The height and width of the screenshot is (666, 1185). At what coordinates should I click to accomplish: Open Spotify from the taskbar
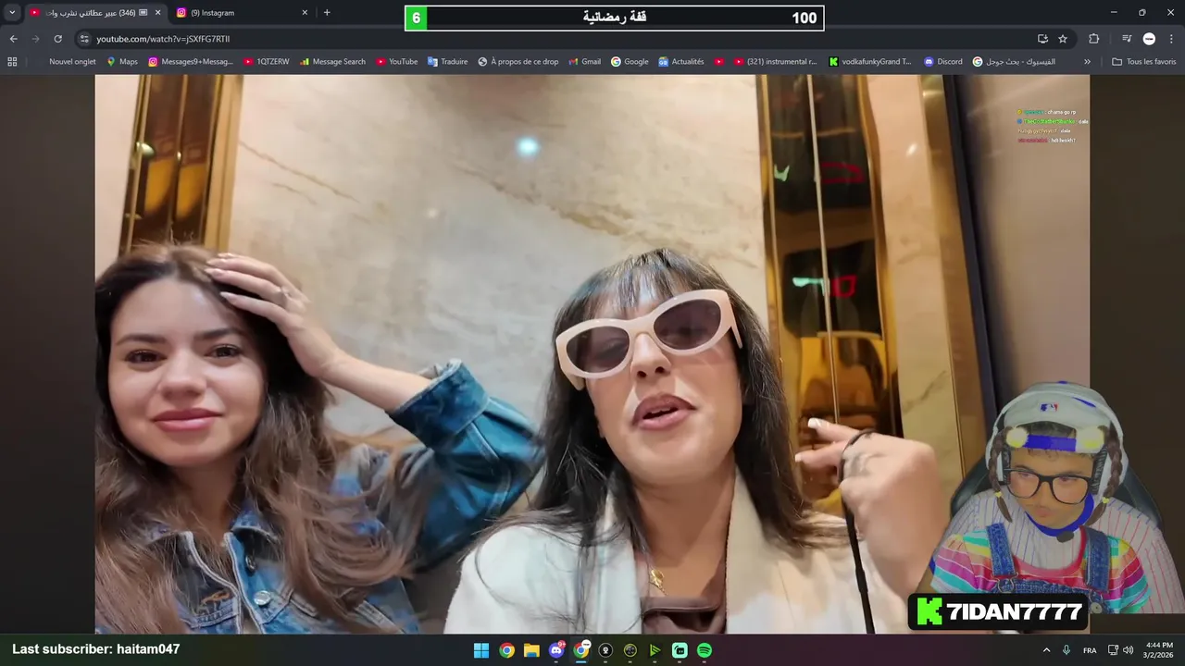(705, 650)
